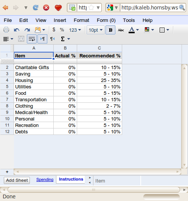Toggle left-to-right text direction
This screenshot has width=188, height=201.
pos(42,39)
